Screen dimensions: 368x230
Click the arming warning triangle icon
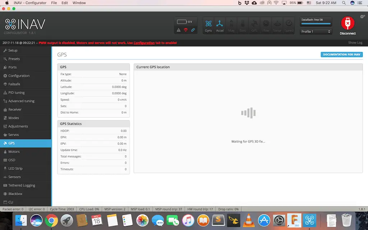[179, 30]
